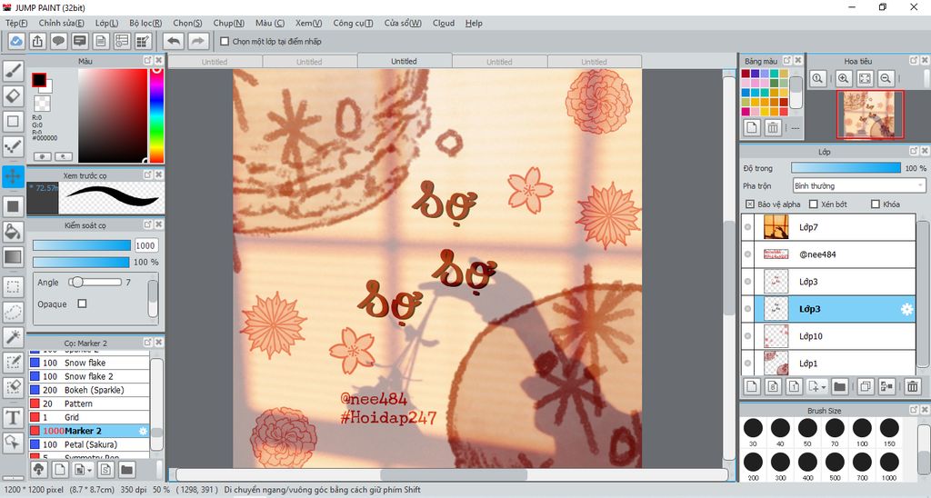Select the 'Bokeh (Sparkle)' brush

click(x=89, y=390)
